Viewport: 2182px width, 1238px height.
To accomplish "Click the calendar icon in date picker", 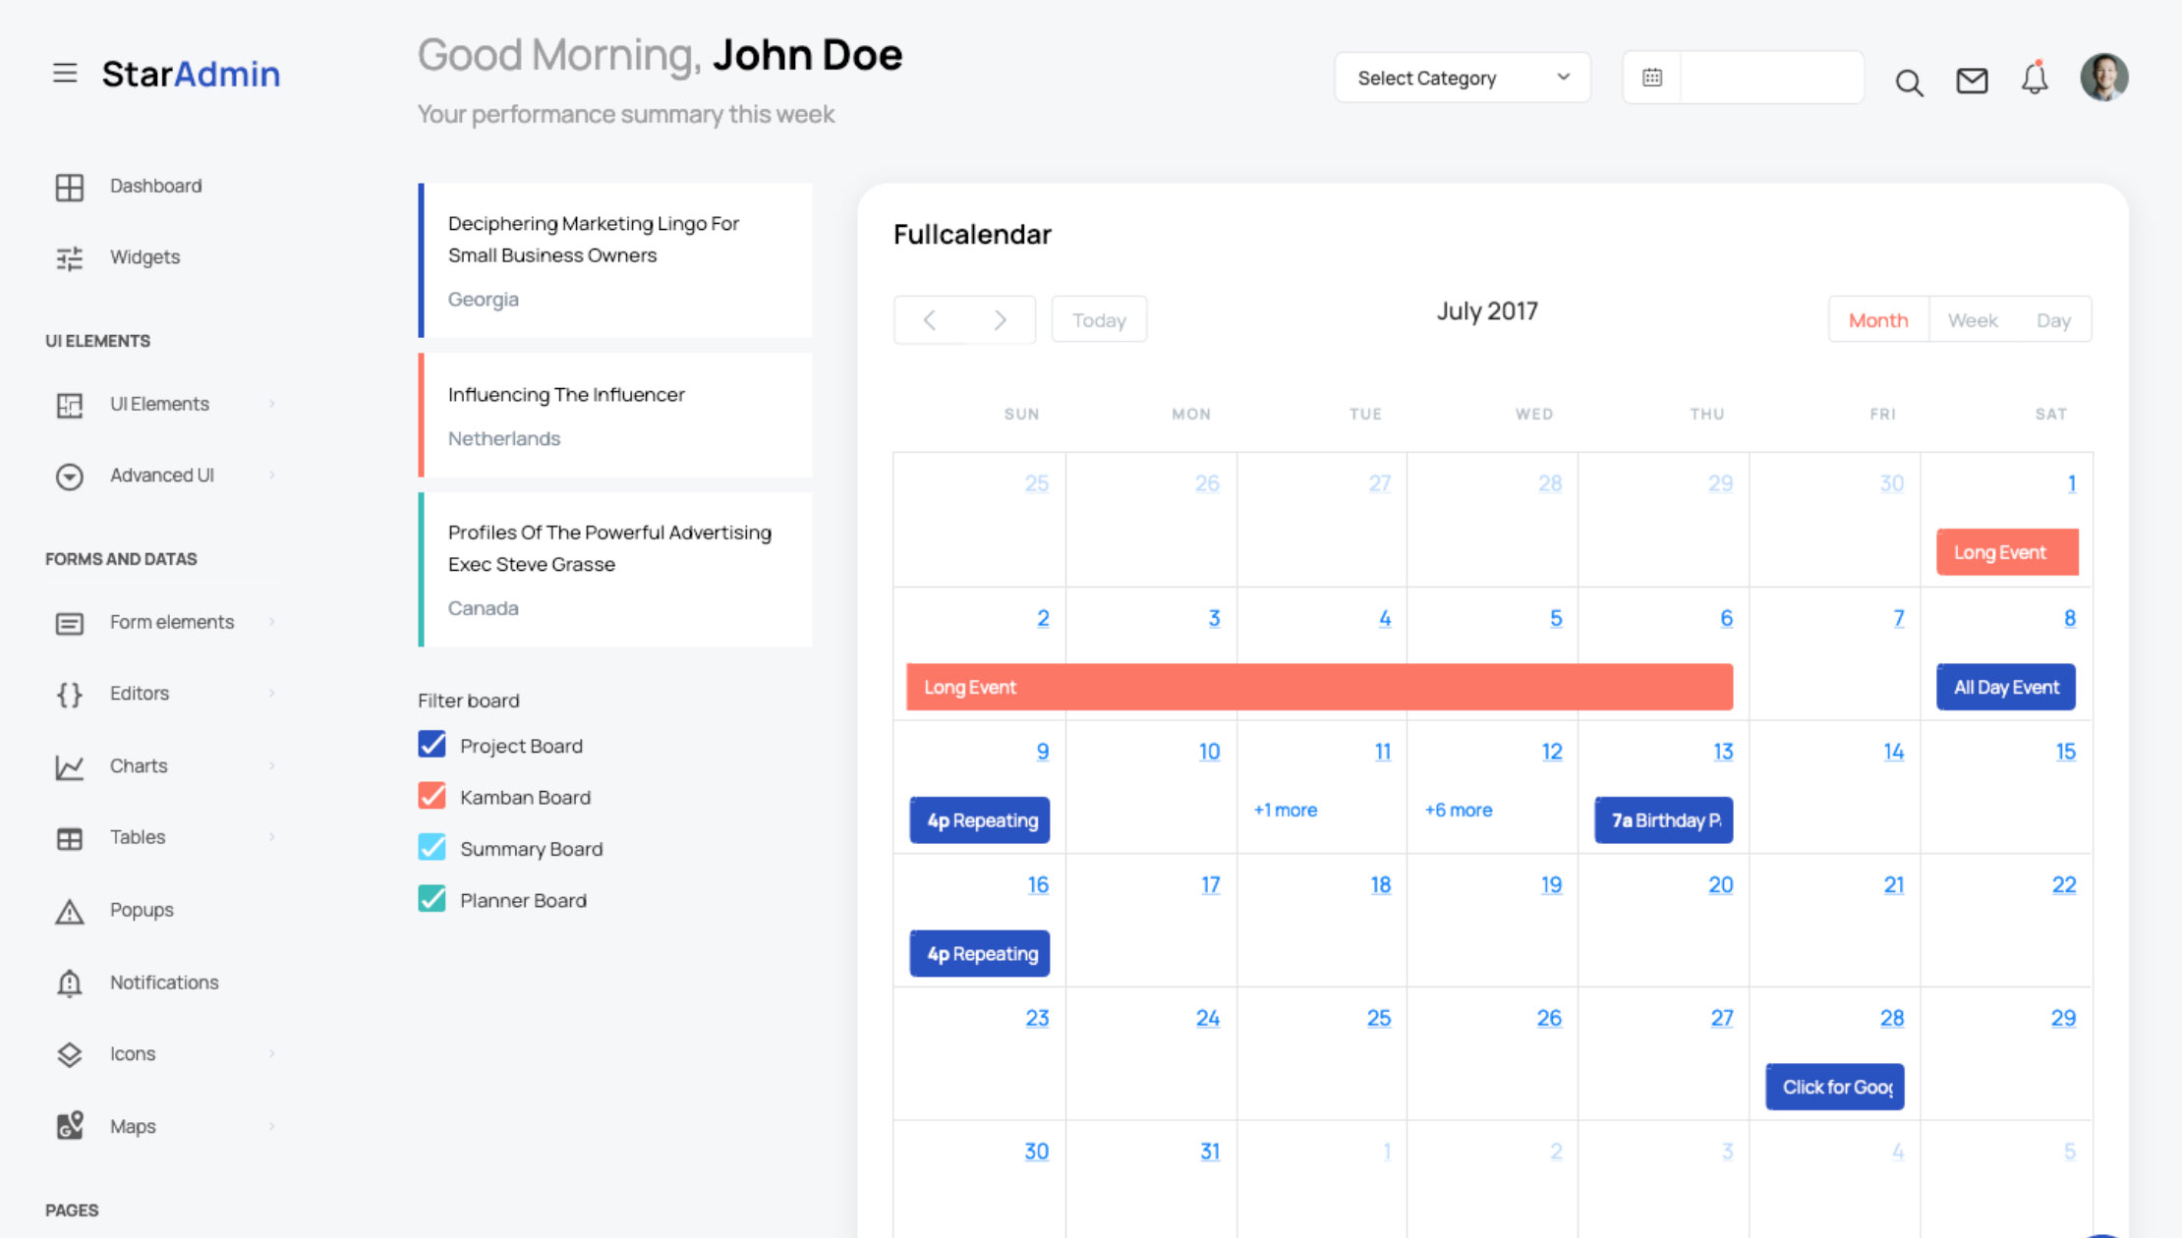I will [1652, 78].
